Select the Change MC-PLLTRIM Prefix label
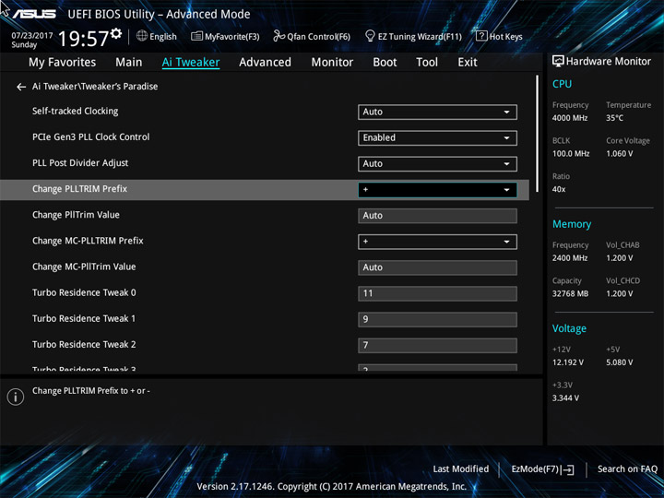Screen dimensions: 664x498 pos(88,241)
